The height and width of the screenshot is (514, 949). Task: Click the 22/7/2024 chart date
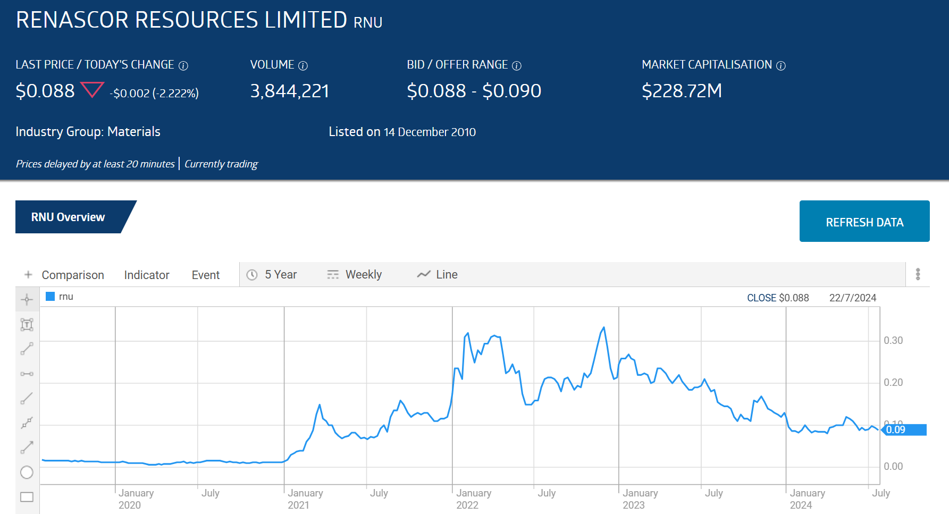click(x=853, y=298)
